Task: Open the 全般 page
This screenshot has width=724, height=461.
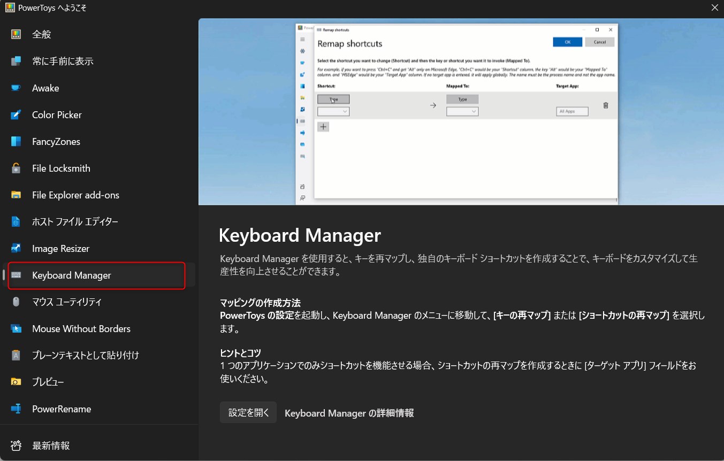Action: pyautogui.click(x=99, y=34)
